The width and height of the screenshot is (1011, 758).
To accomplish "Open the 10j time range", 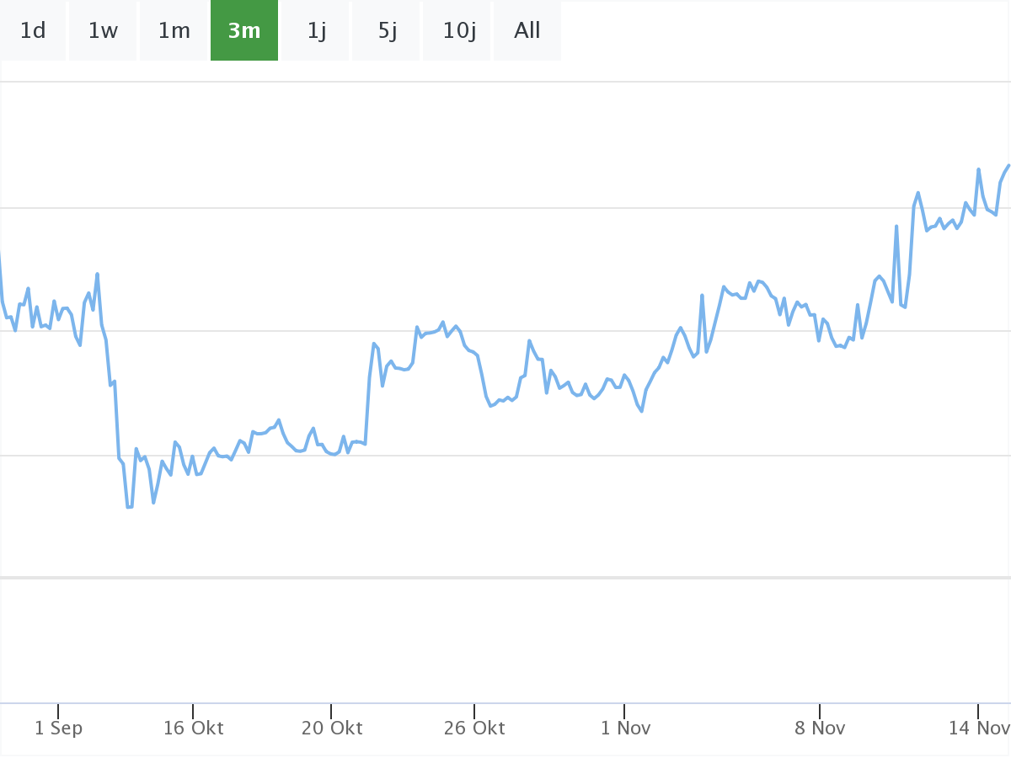I will point(459,31).
